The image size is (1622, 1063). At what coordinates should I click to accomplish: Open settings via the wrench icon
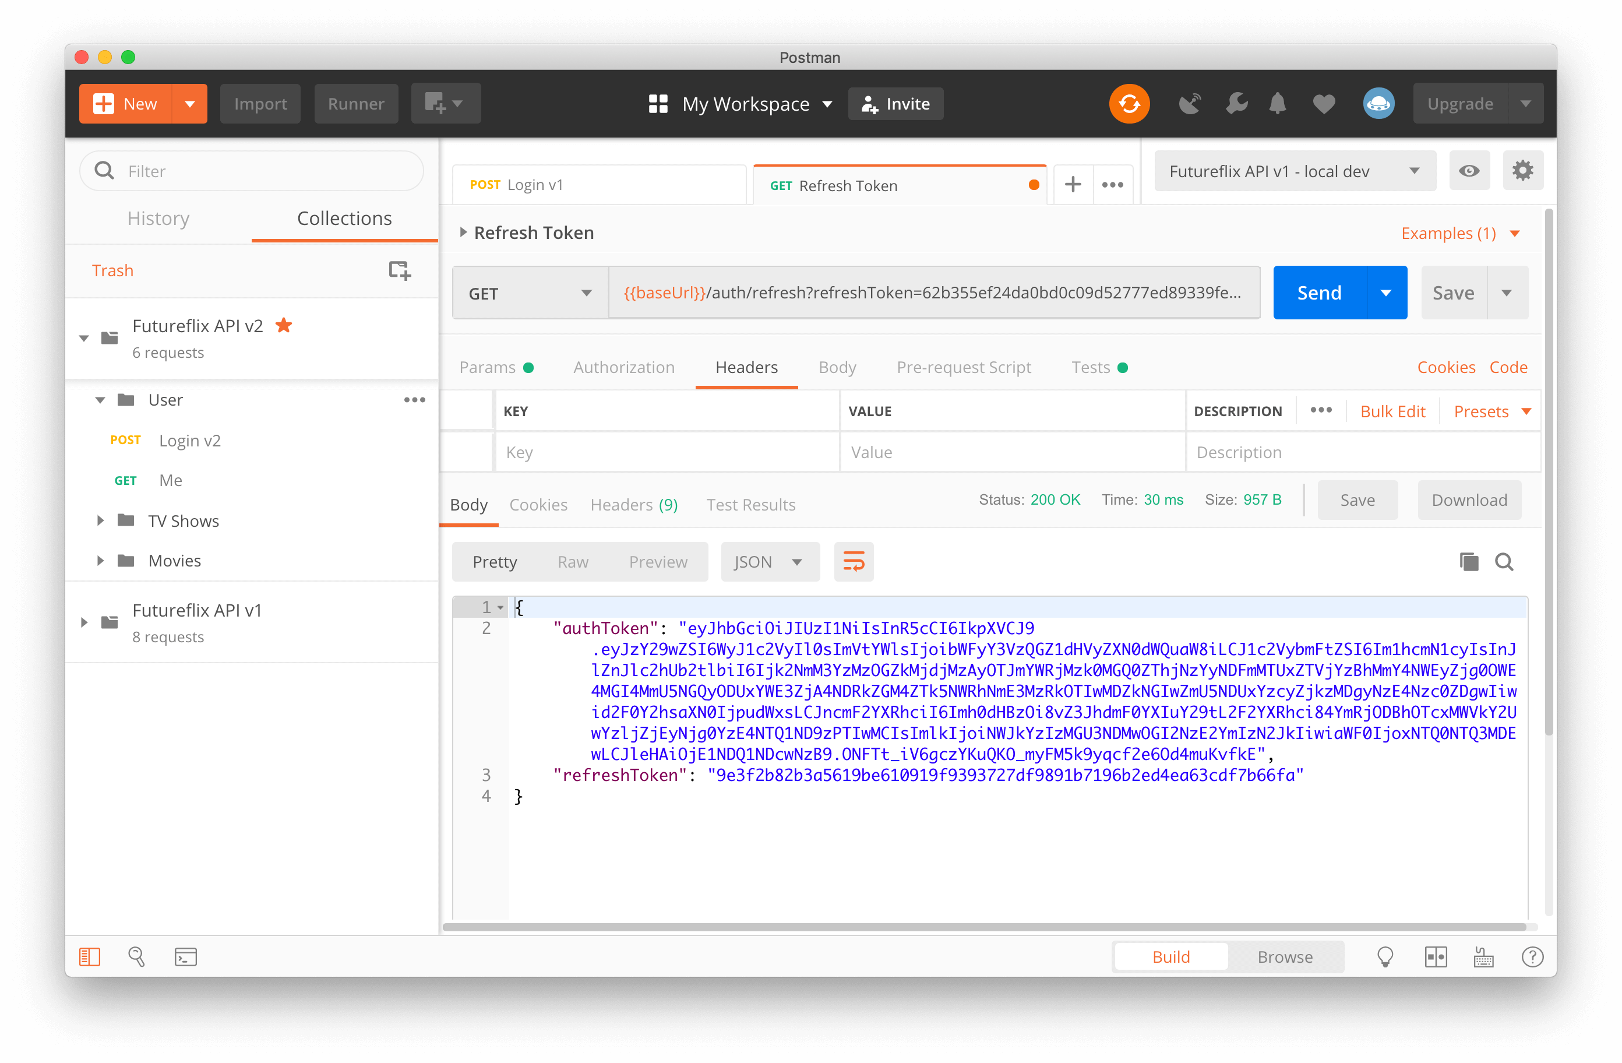1236,104
